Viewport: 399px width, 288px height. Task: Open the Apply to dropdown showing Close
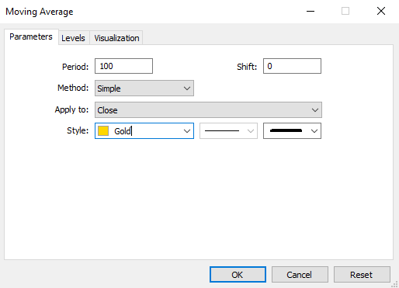[x=208, y=110]
